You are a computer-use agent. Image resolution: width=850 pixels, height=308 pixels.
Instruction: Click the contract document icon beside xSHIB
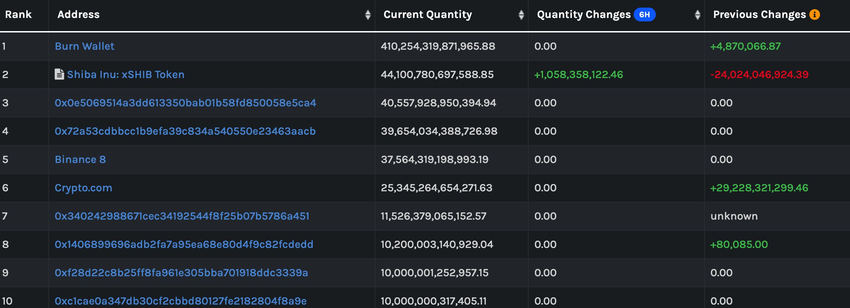tap(59, 74)
